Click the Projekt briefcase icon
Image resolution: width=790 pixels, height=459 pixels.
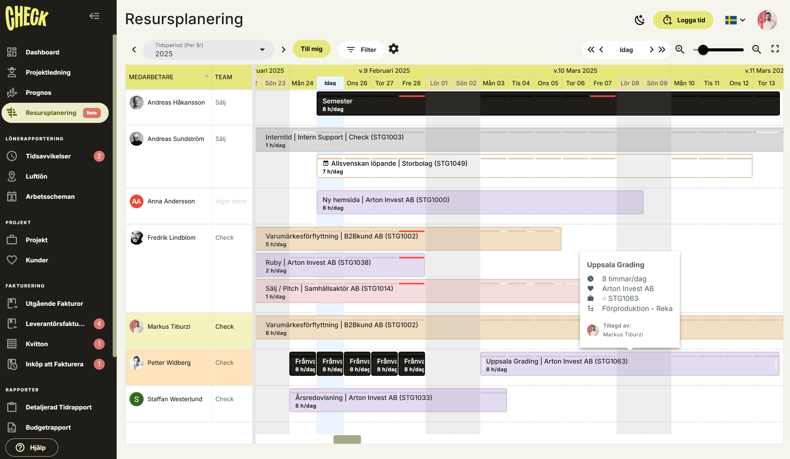[12, 239]
